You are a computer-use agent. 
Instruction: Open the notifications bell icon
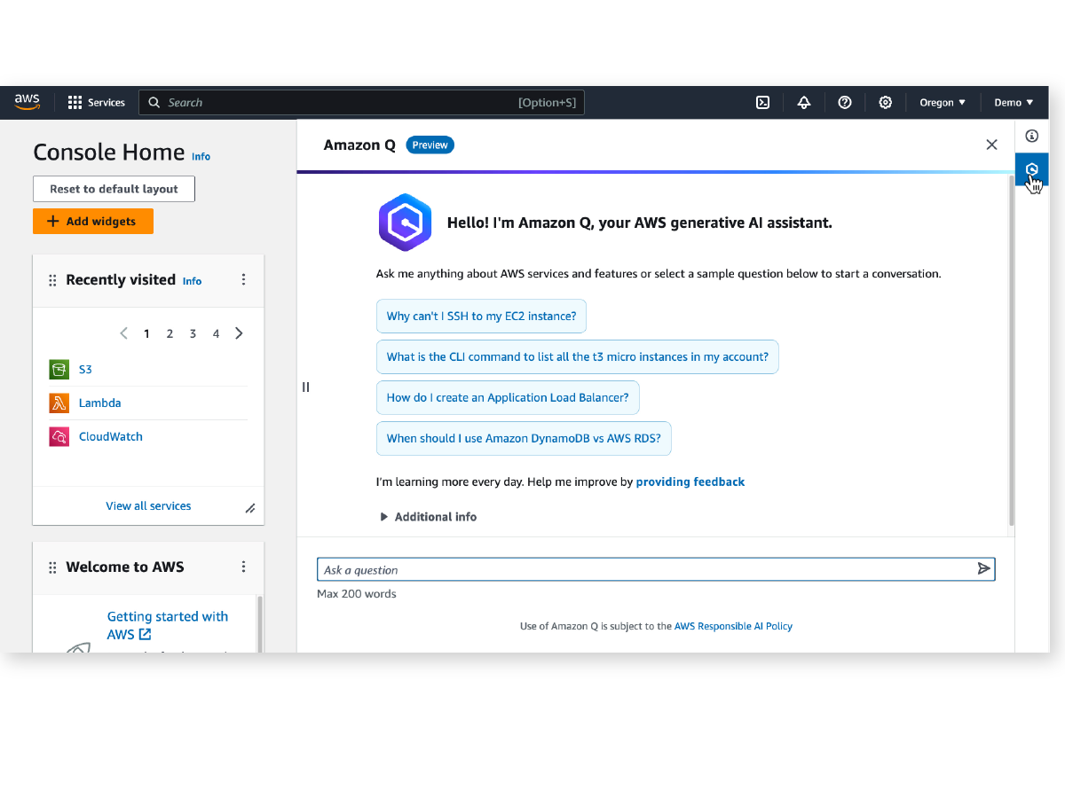pos(804,103)
